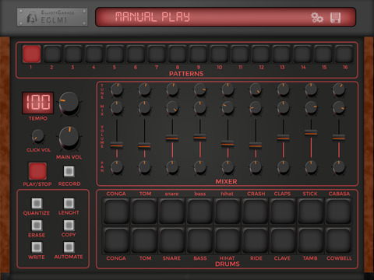Trigger the CABASA drum pad
The width and height of the screenshot is (374, 280).
click(x=339, y=211)
